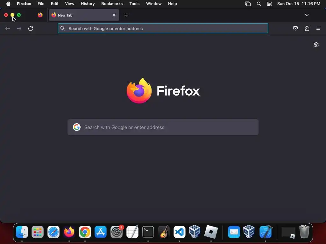Screen dimensions: 326x244
Task: Restore the minimized window in the Dock
Action: click(x=288, y=232)
